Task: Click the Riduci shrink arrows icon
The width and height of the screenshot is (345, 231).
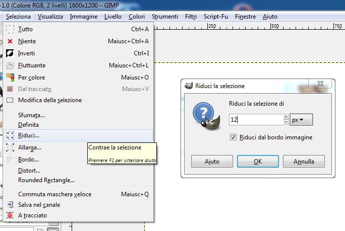Action: pyautogui.click(x=10, y=135)
